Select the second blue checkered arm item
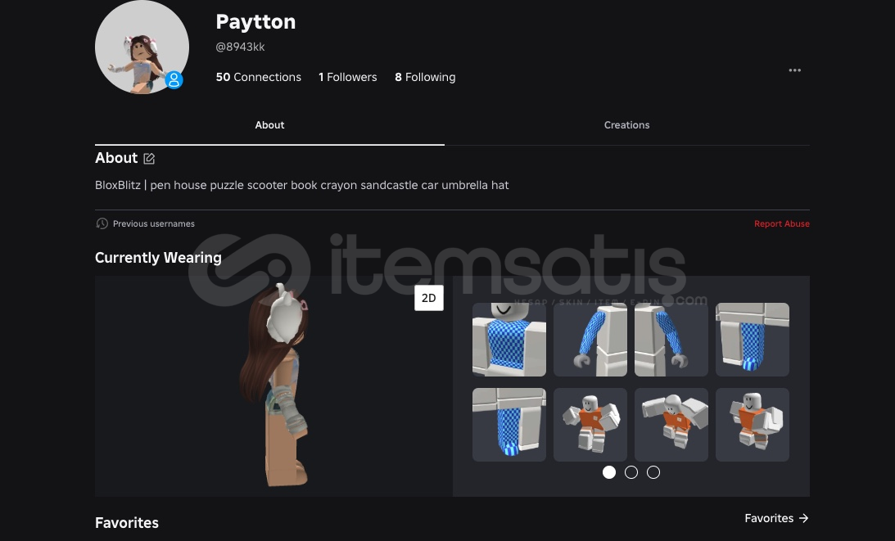This screenshot has height=541, width=895. coord(671,340)
